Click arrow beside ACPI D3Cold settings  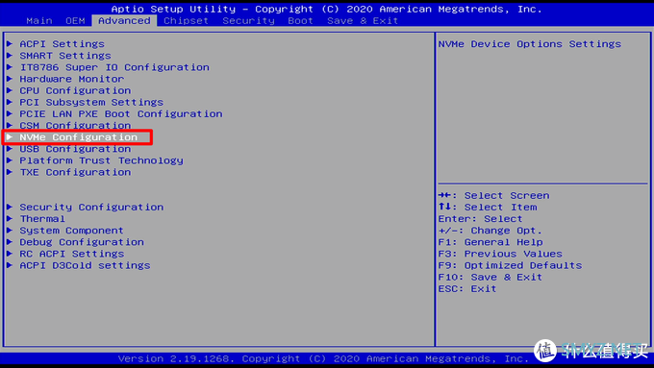(10, 265)
